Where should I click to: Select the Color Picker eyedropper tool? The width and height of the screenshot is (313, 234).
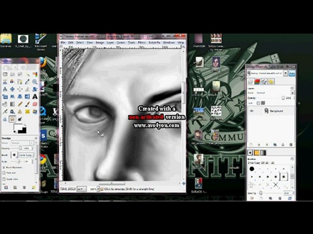click(x=27, y=82)
